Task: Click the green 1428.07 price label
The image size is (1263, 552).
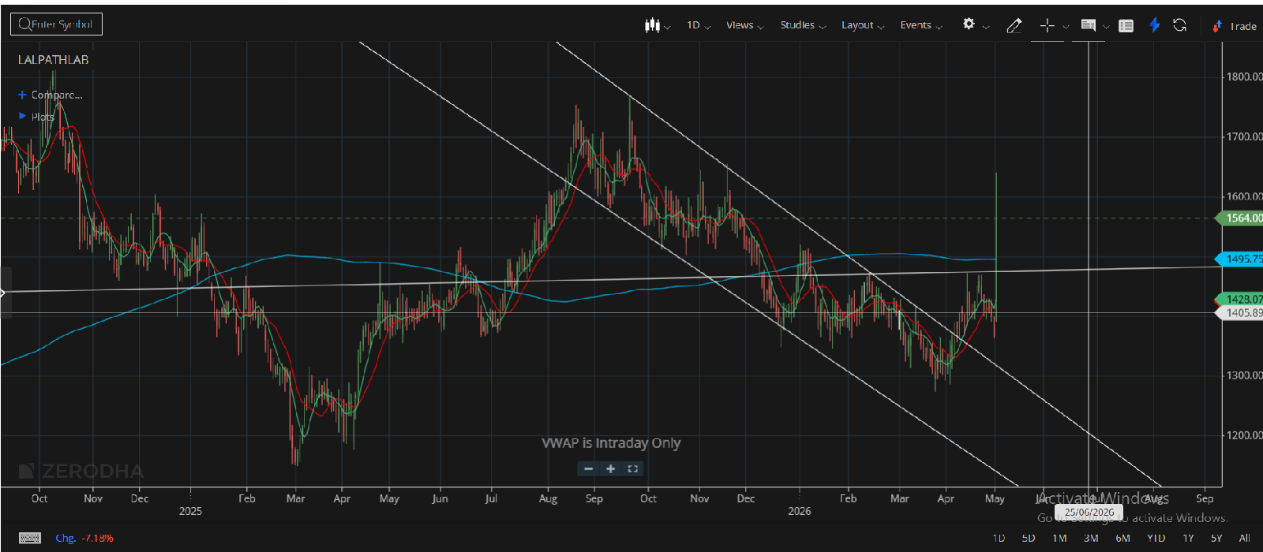Action: (1240, 300)
